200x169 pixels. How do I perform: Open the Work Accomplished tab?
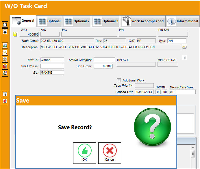click(142, 21)
